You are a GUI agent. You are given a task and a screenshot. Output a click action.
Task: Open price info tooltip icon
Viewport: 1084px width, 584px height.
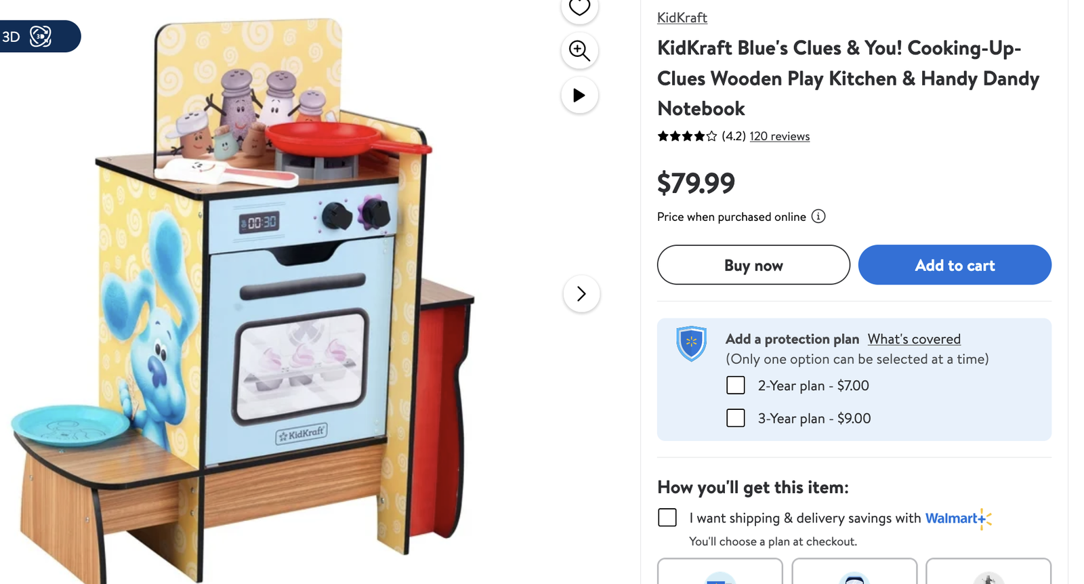coord(818,216)
